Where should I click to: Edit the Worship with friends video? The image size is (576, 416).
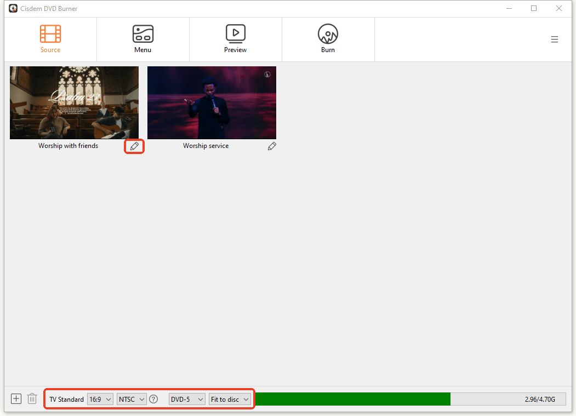[x=134, y=146]
